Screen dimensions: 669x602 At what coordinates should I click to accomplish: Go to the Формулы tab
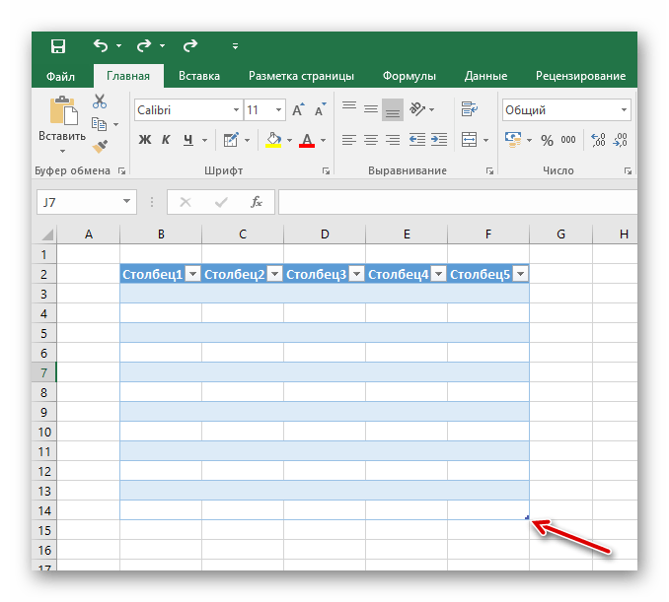pyautogui.click(x=409, y=76)
